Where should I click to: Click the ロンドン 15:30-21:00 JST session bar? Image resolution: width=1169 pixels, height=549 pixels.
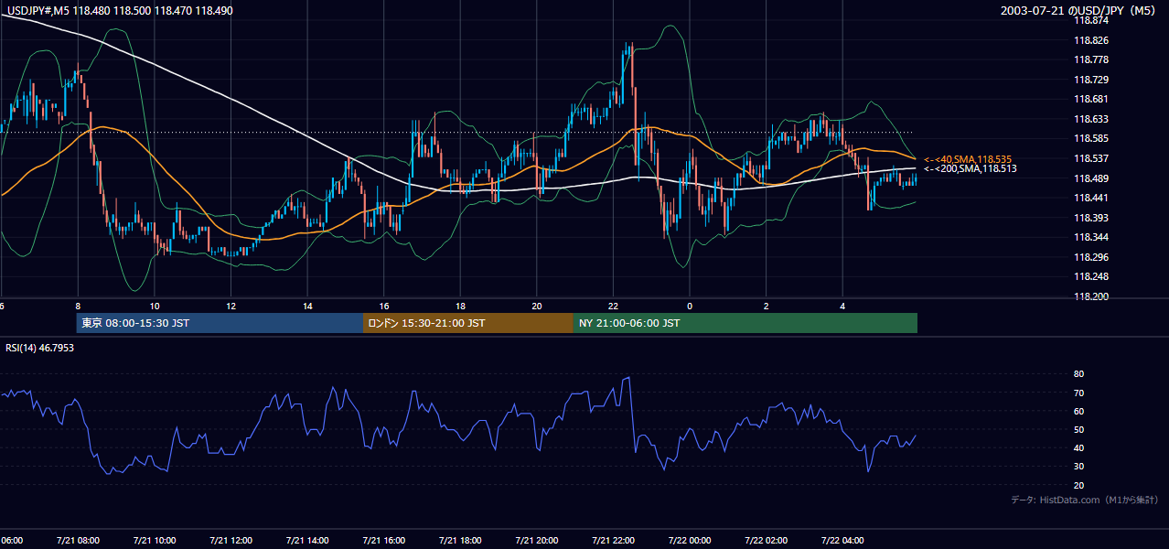point(468,323)
